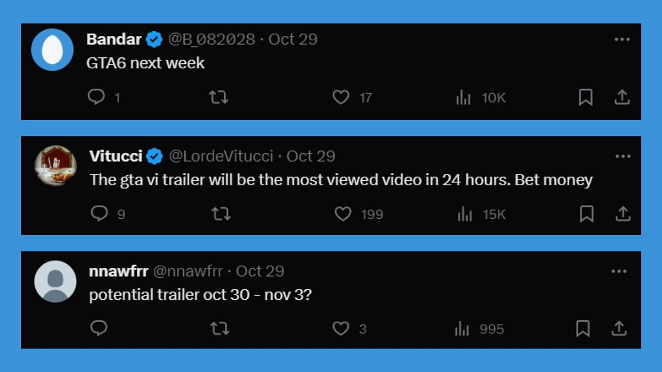
Task: Bookmark nnawfrr's potential trailer tweet
Action: tap(583, 328)
